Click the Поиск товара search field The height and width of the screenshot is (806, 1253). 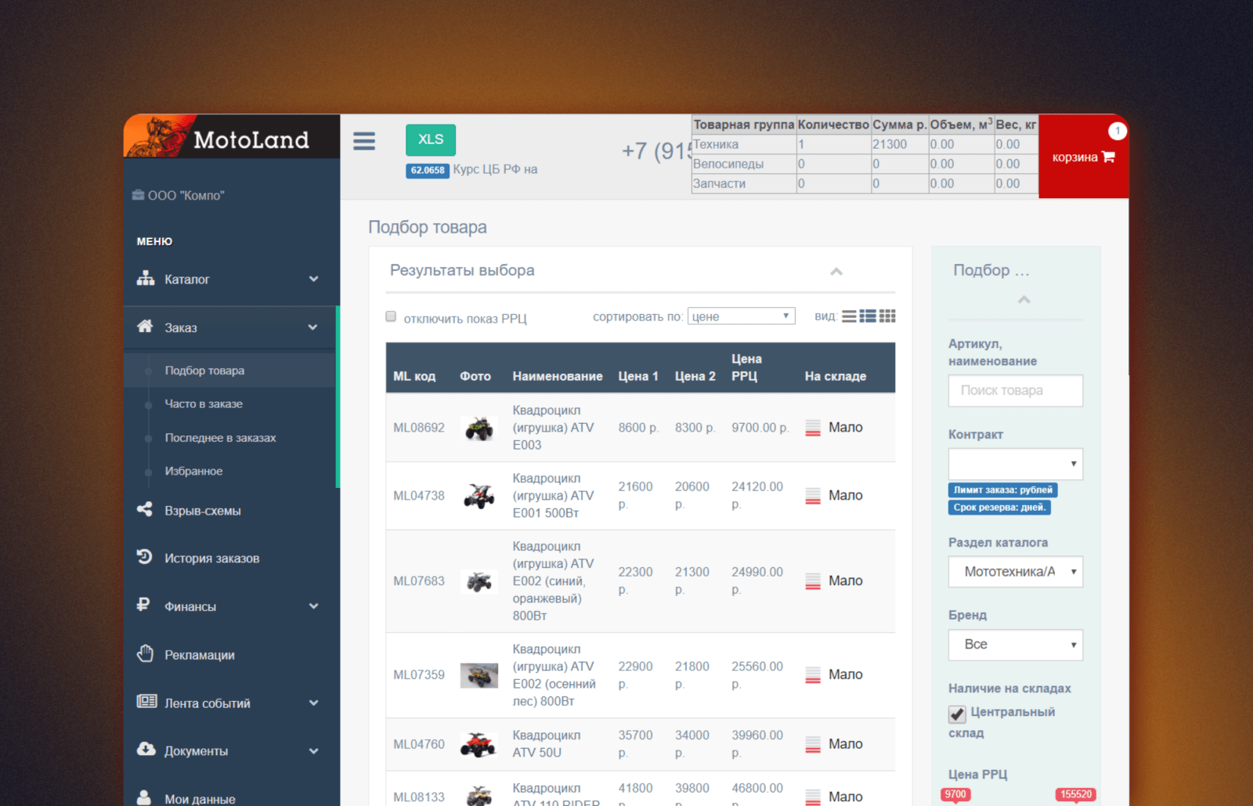[x=1015, y=390]
